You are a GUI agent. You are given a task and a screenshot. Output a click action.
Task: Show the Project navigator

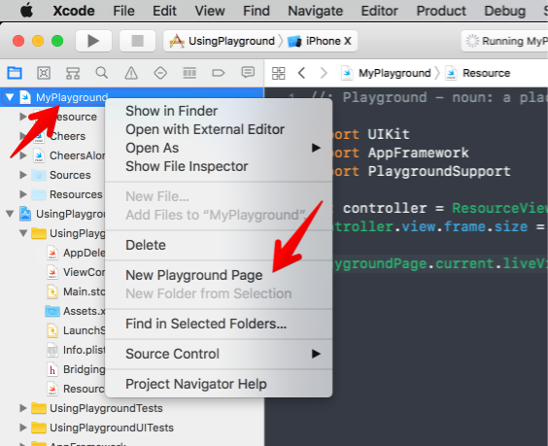pyautogui.click(x=15, y=73)
